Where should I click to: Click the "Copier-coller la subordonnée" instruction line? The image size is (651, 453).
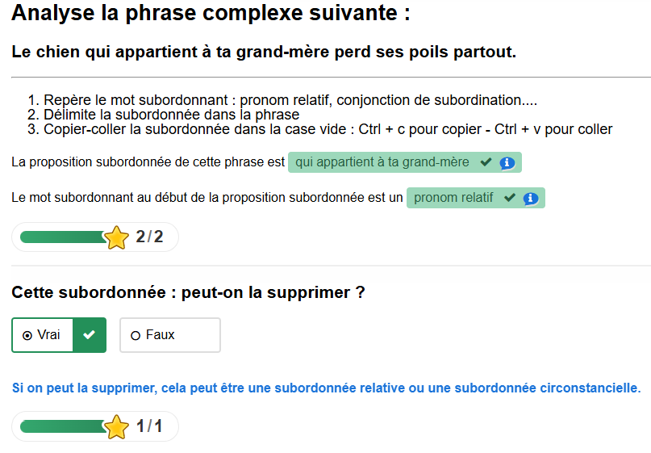(328, 129)
